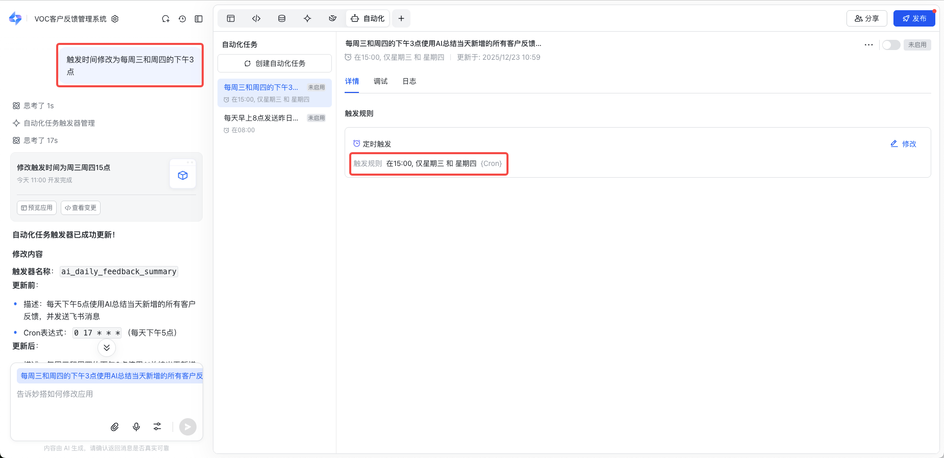Screen dimensions: 944x458
Task: Open the chat settings sliders icon
Action: coord(157,427)
